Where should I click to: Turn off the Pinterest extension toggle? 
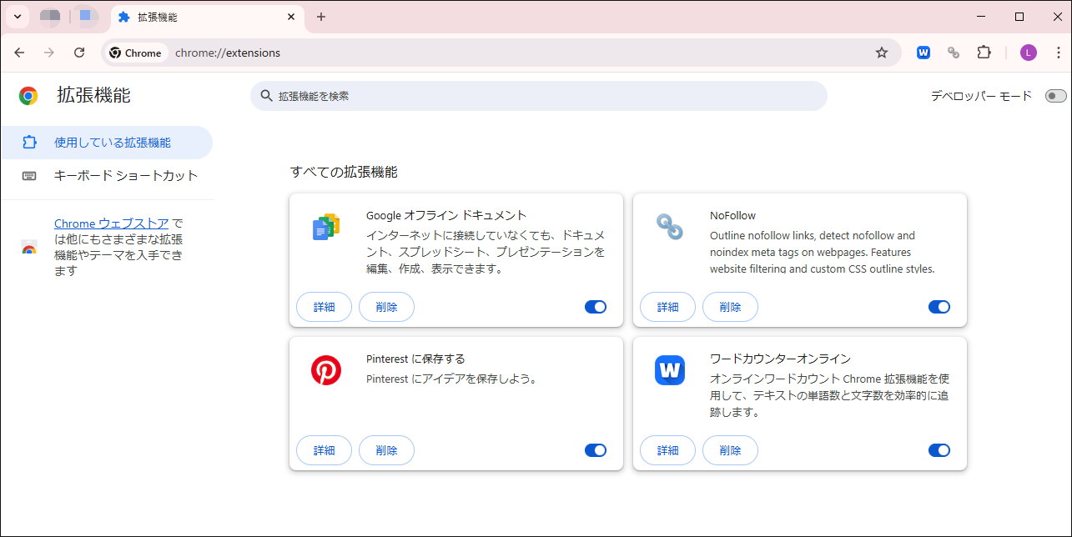[595, 449]
